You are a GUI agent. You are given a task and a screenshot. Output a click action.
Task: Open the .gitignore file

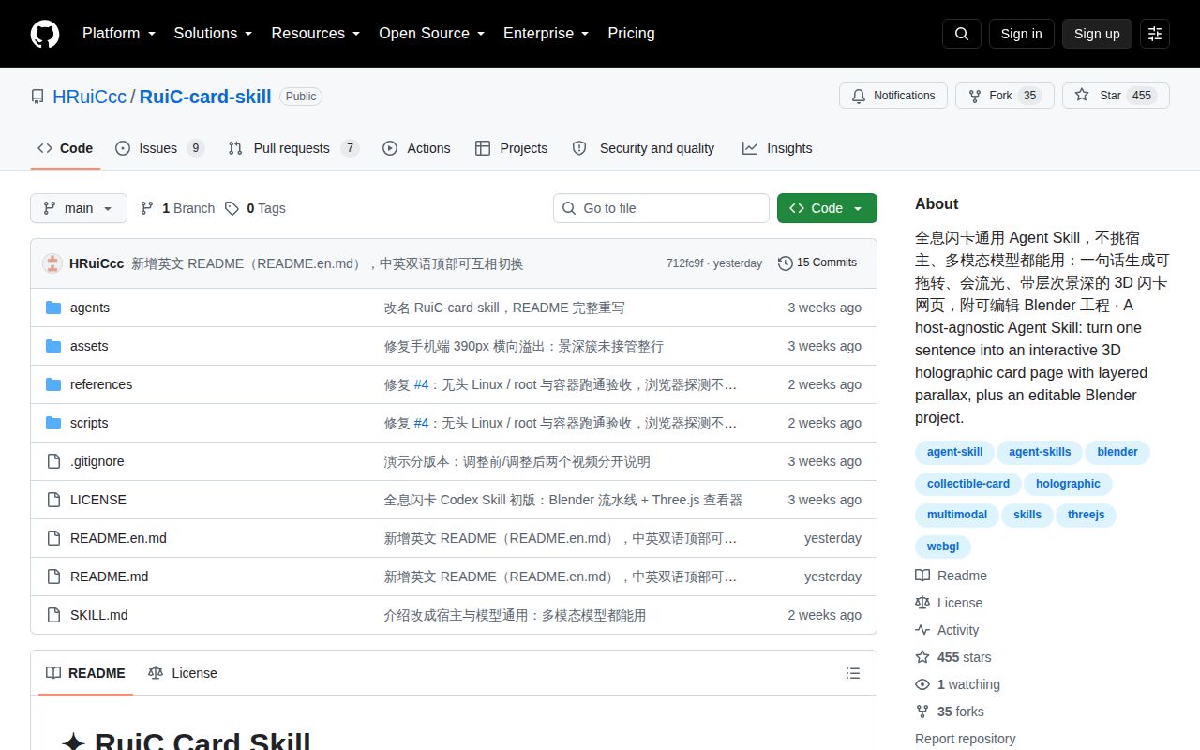(x=97, y=461)
